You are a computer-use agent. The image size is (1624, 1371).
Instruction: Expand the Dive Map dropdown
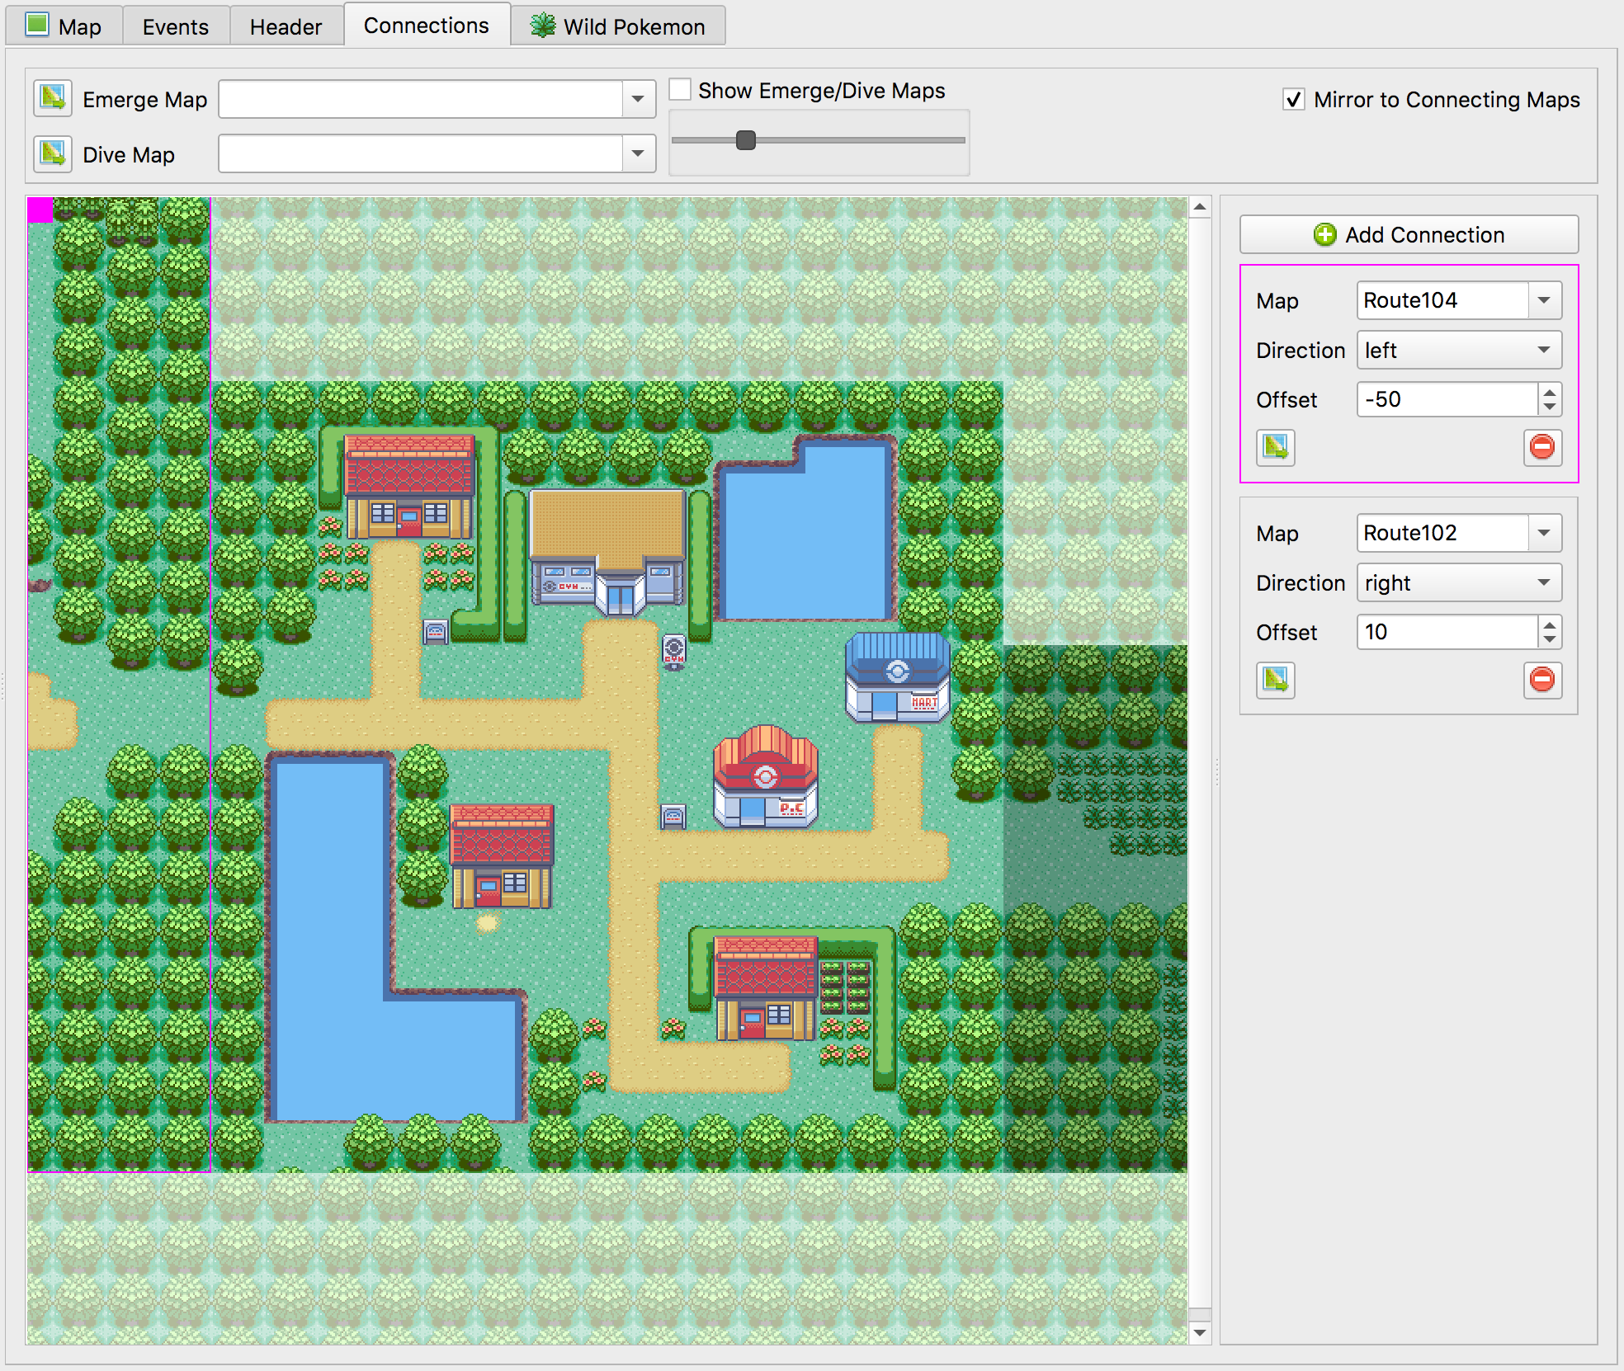point(638,153)
